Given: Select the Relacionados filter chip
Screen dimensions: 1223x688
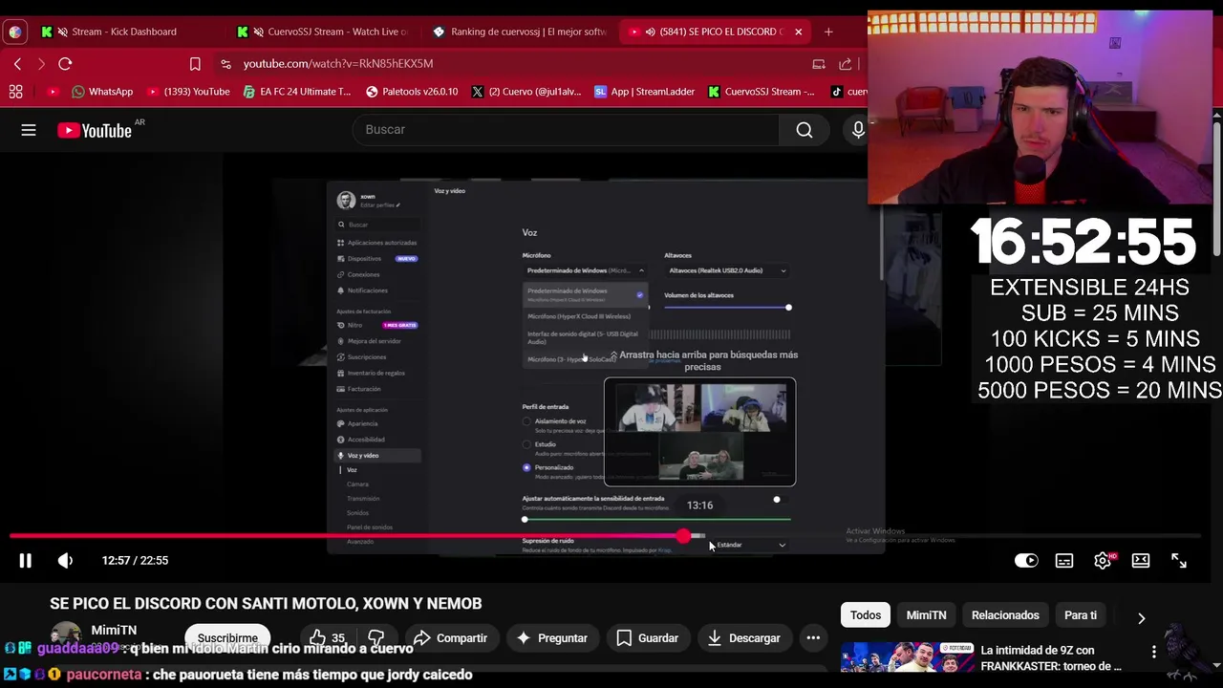Looking at the screenshot, I should 1005,615.
